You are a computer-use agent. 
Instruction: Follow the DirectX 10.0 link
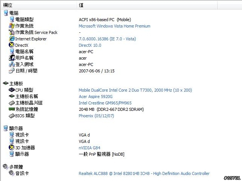90,45
